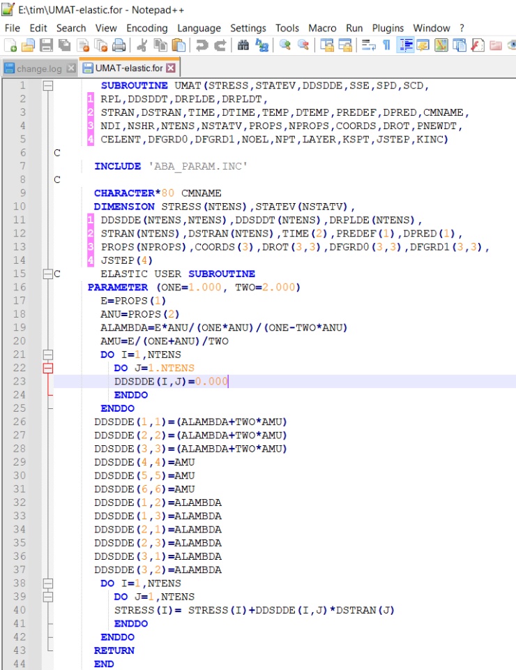Open Folder as Workspace icon
516x670 pixels.
point(496,45)
